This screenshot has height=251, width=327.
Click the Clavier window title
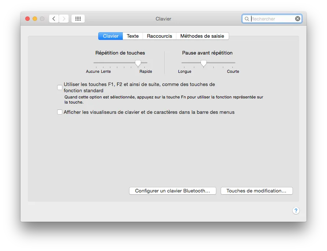(x=163, y=19)
